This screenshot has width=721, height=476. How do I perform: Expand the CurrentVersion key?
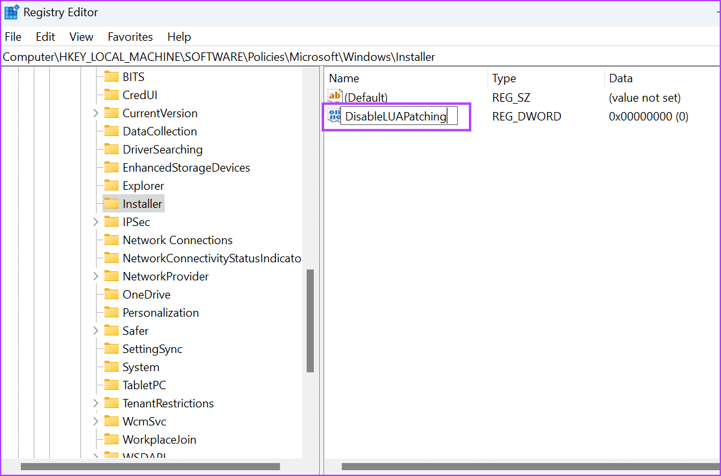[x=96, y=113]
